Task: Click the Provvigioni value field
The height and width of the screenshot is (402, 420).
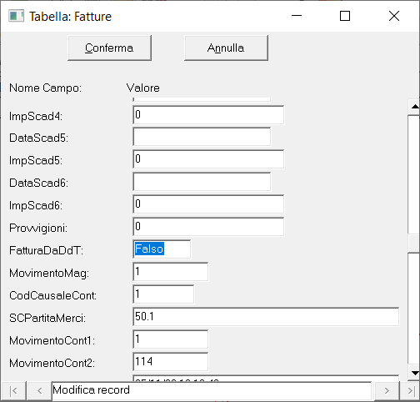Action: coord(208,227)
